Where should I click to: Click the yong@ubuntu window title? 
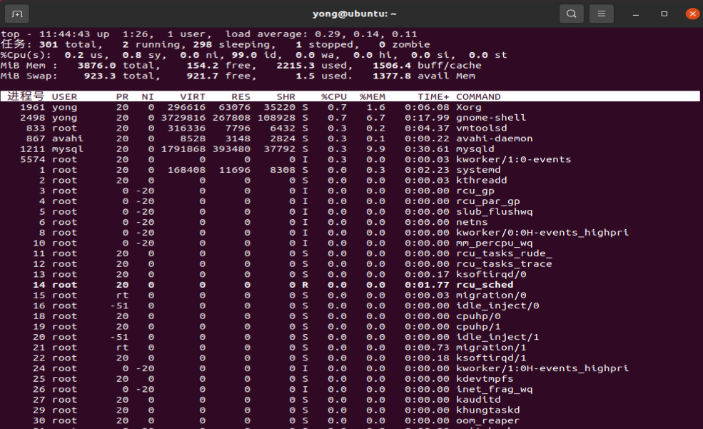354,14
